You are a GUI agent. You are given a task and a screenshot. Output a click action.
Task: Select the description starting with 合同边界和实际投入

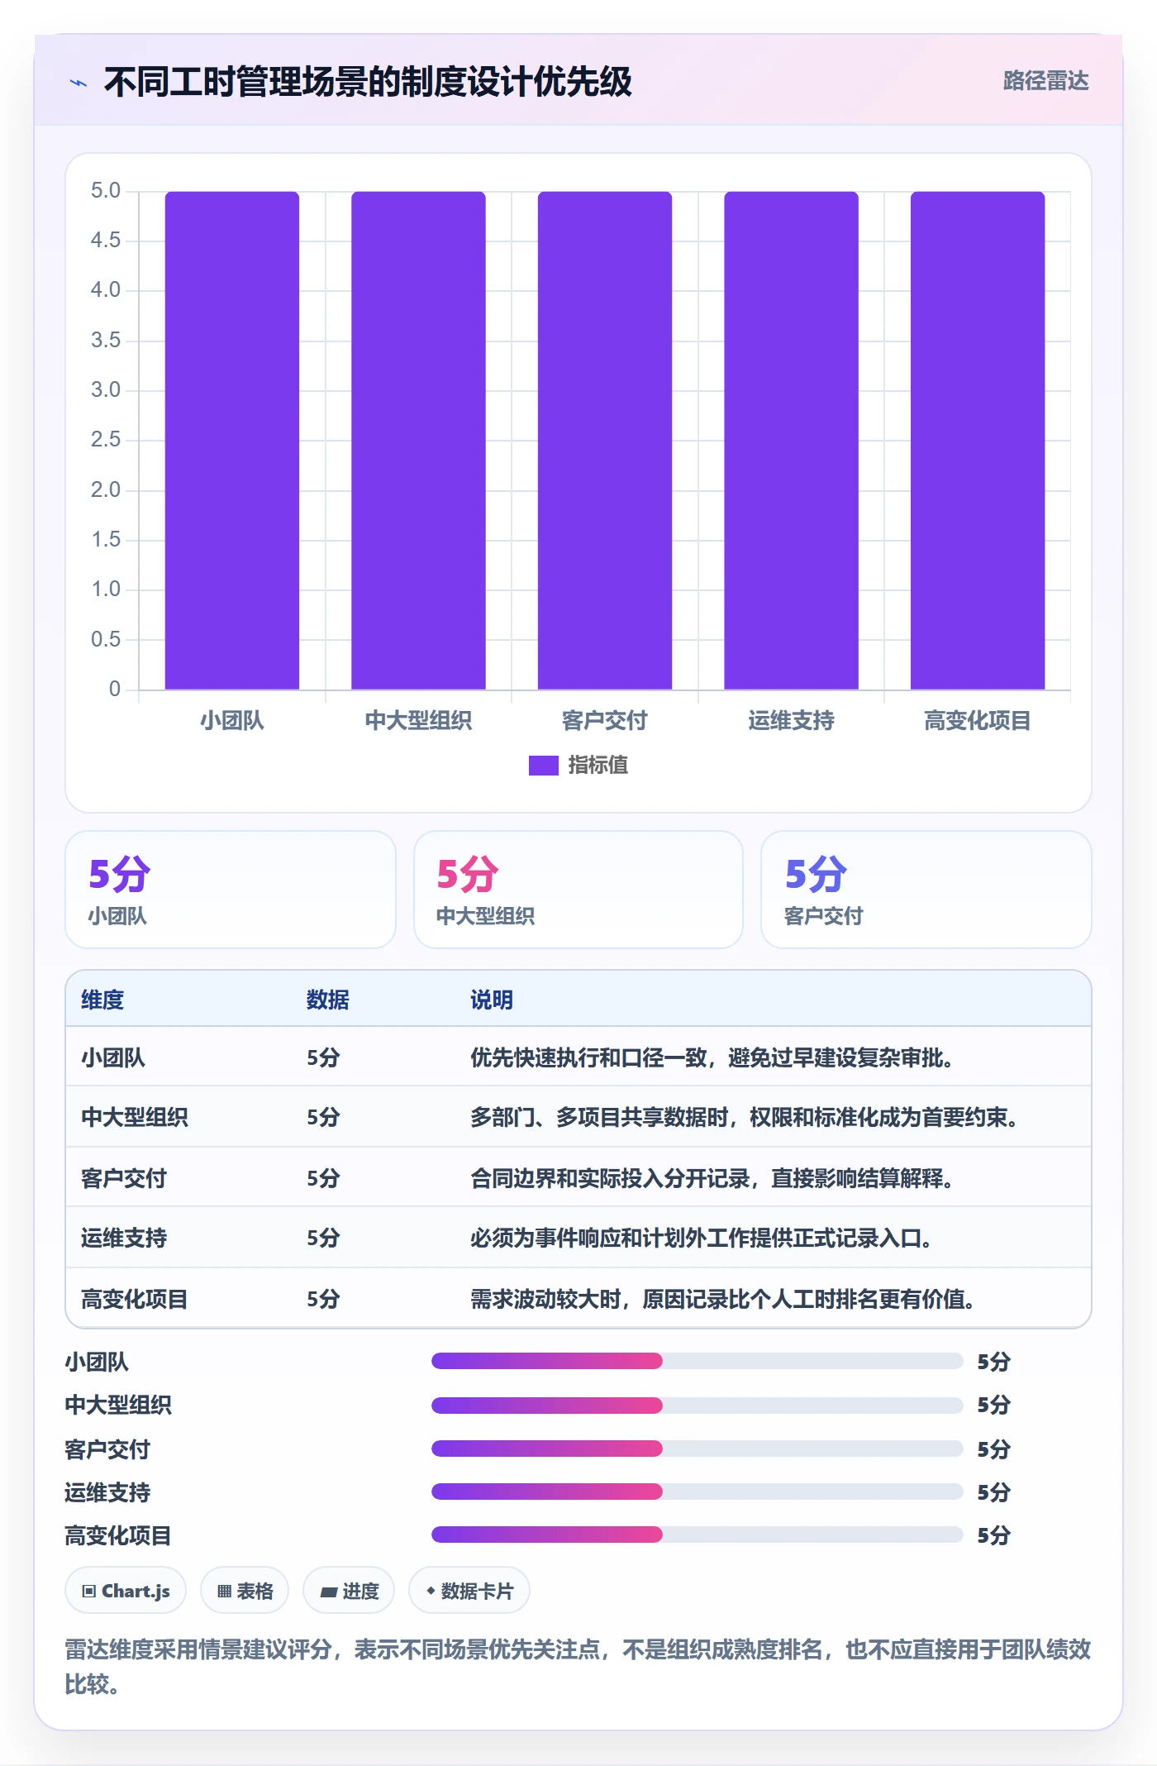[x=712, y=1177]
